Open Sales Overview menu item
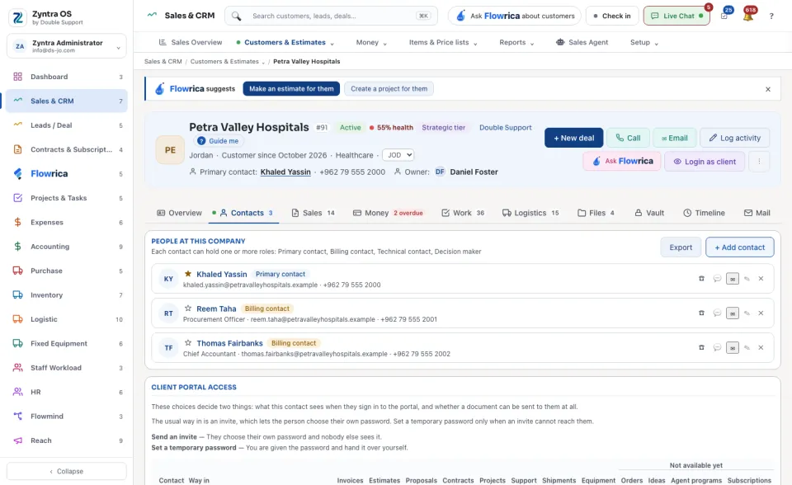 [x=191, y=42]
